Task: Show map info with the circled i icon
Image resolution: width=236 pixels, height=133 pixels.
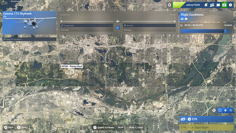Action: (x=220, y=110)
